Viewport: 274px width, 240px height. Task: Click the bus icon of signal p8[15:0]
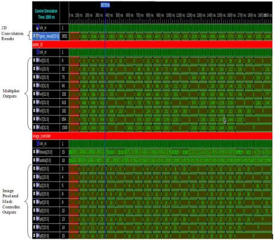pos(37,236)
